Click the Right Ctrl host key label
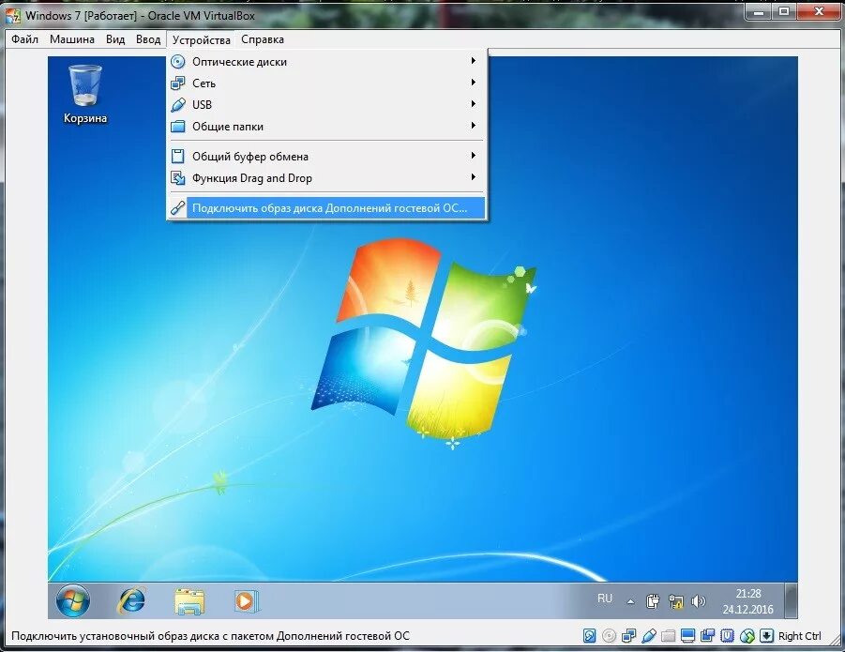Screen dimensions: 845x652 pos(800,636)
